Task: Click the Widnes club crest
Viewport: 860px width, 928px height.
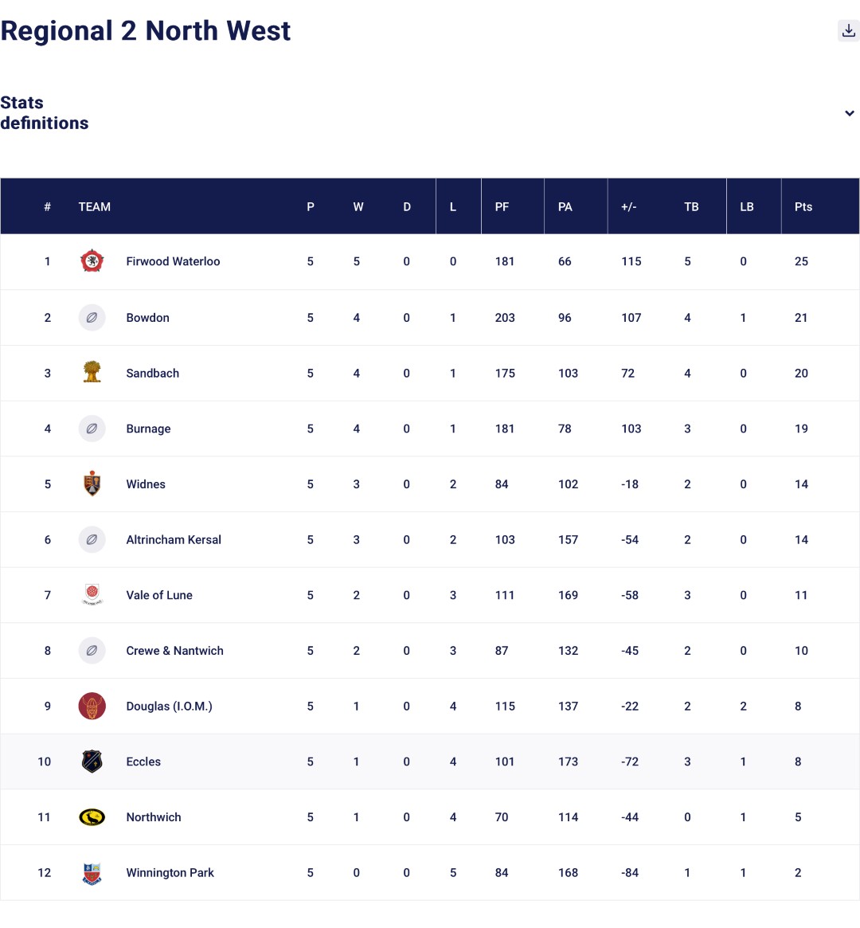Action: click(92, 484)
